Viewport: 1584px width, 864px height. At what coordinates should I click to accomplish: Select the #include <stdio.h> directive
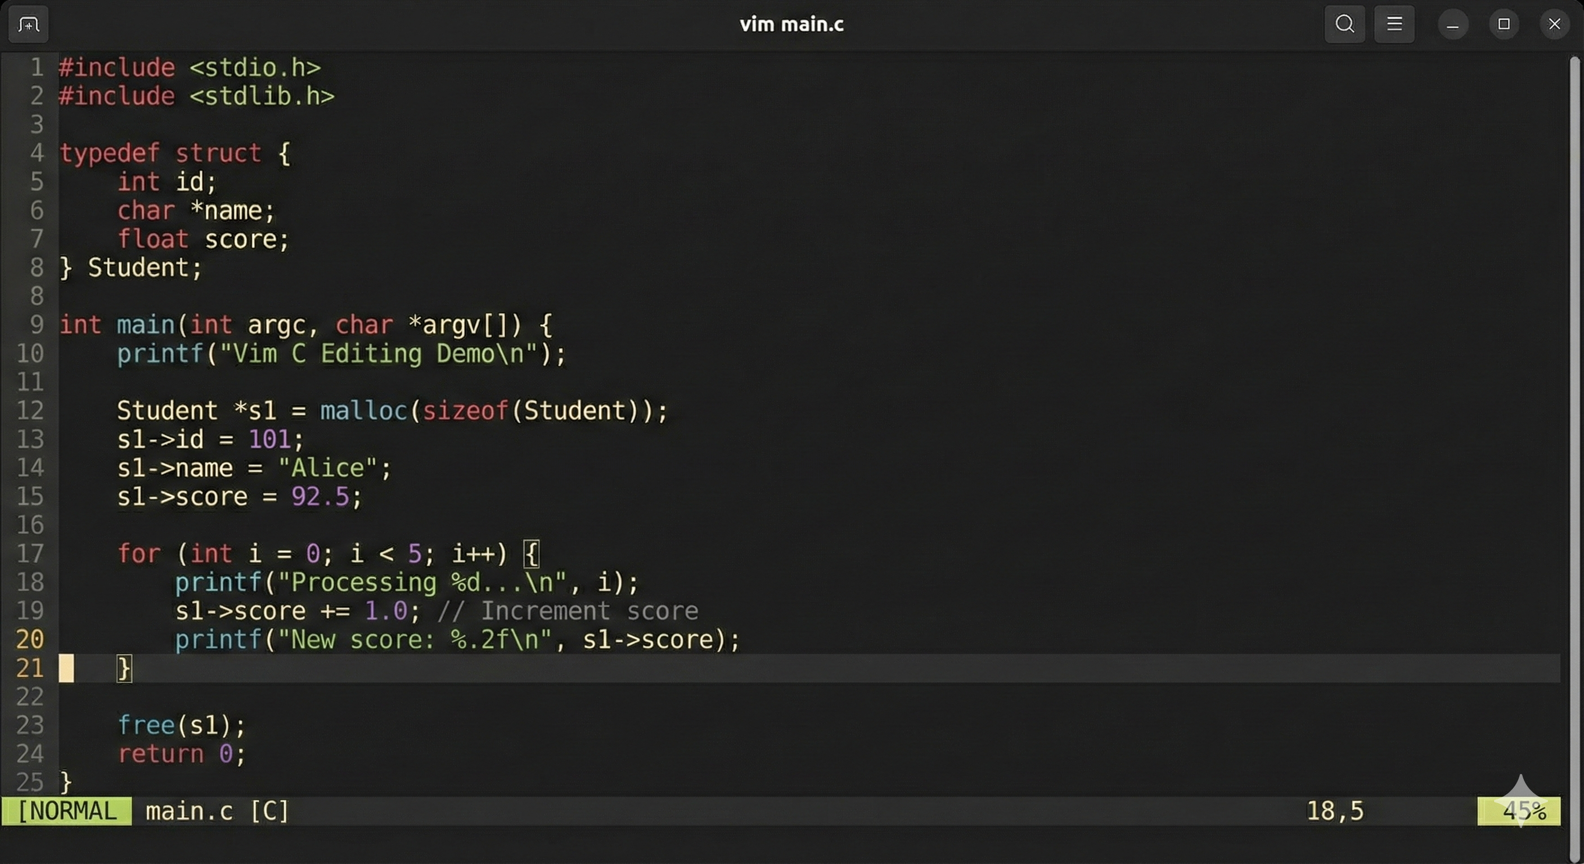pyautogui.click(x=190, y=67)
